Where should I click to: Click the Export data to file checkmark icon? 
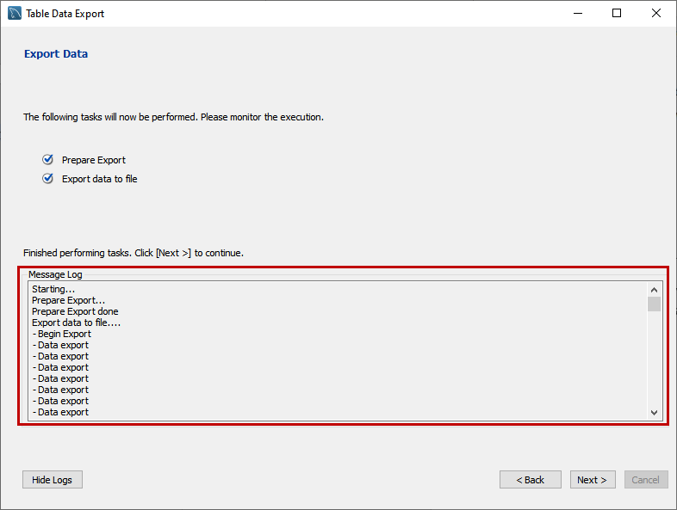coord(48,179)
